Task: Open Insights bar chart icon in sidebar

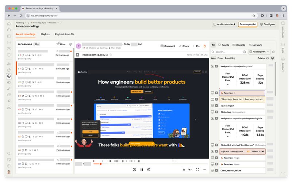Action: [x=9, y=64]
